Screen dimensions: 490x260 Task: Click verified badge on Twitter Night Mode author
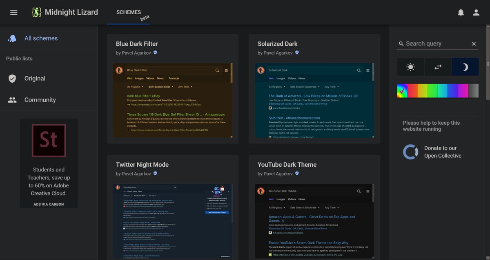[x=155, y=174]
